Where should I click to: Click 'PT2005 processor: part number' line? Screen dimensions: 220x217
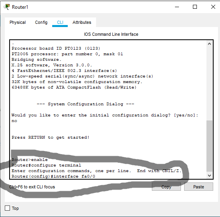pyautogui.click(x=67, y=54)
